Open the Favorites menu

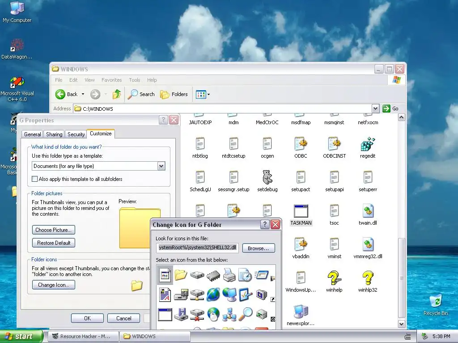(x=111, y=80)
